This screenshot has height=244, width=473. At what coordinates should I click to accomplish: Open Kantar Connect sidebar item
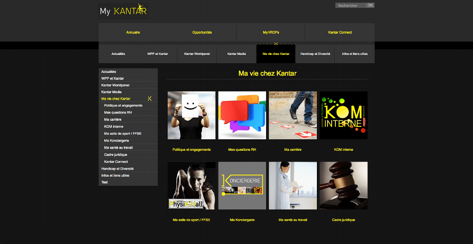(128, 162)
